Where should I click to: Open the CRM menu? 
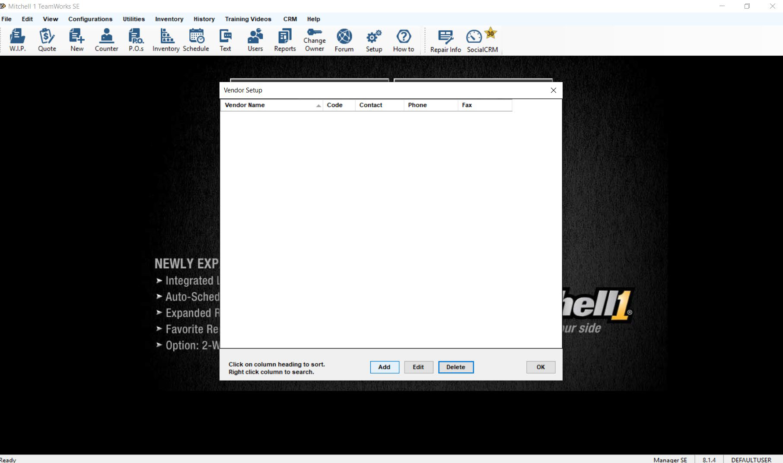(x=290, y=19)
